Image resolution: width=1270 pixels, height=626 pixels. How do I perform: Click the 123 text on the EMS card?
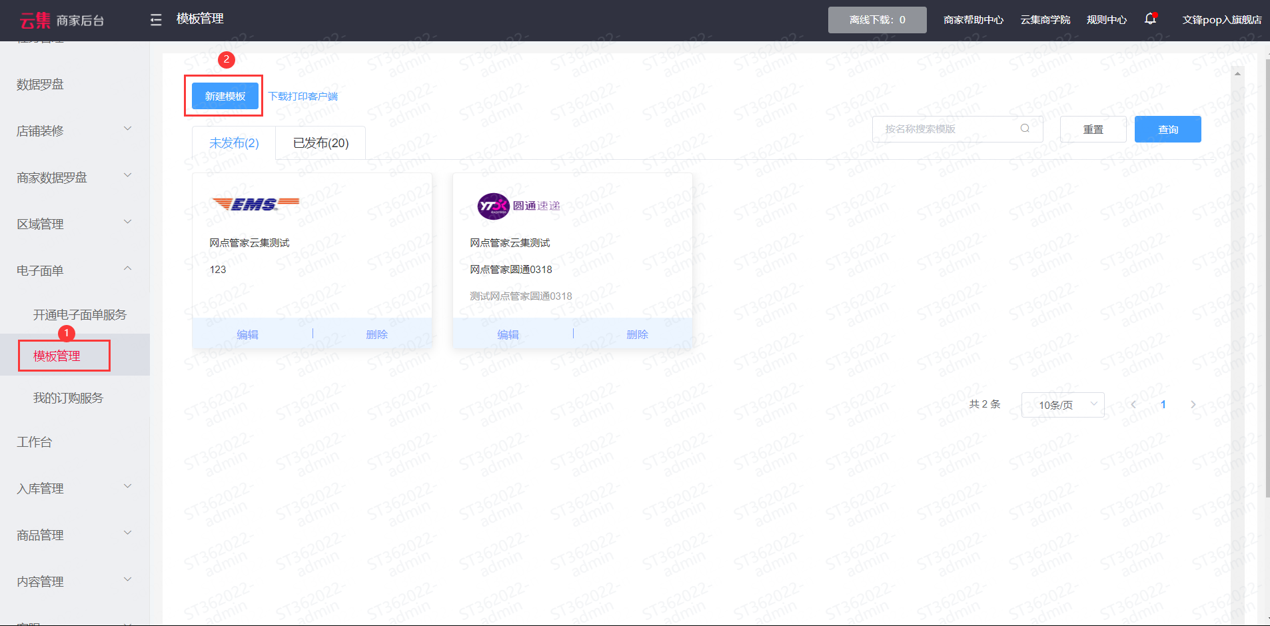218,270
